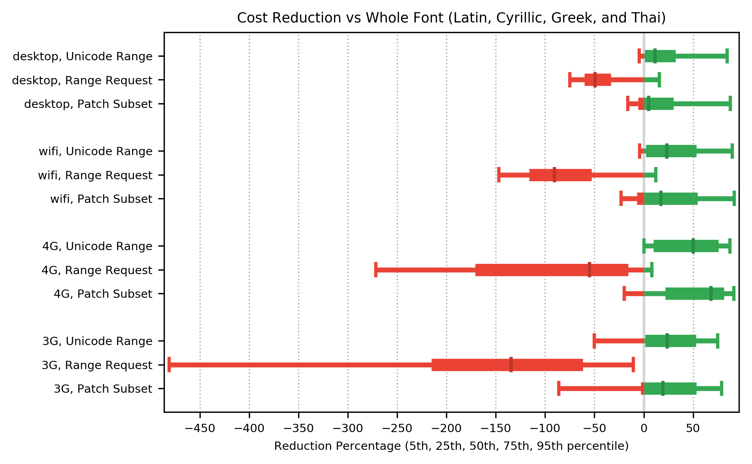
Task: Select the '4G, Range Request' label
Action: [97, 271]
